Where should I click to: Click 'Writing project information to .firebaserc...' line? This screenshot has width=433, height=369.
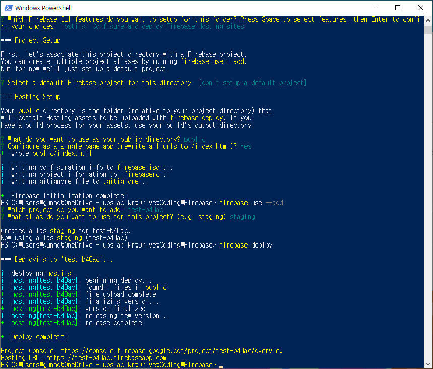pos(90,174)
